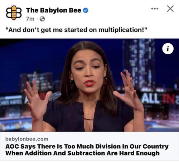
Task: Tap the circular info icon on image
Action: click(168, 49)
